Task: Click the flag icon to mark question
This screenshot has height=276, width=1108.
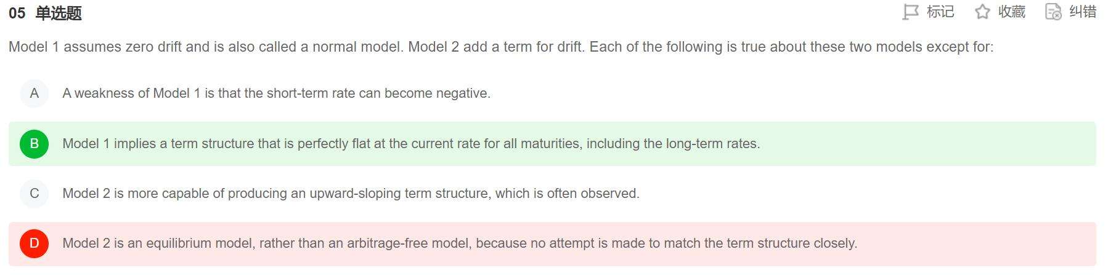Action: [x=910, y=12]
